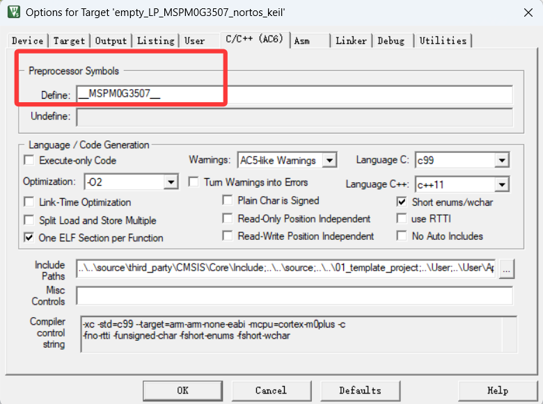
Task: Open the User tab
Action: click(x=195, y=41)
